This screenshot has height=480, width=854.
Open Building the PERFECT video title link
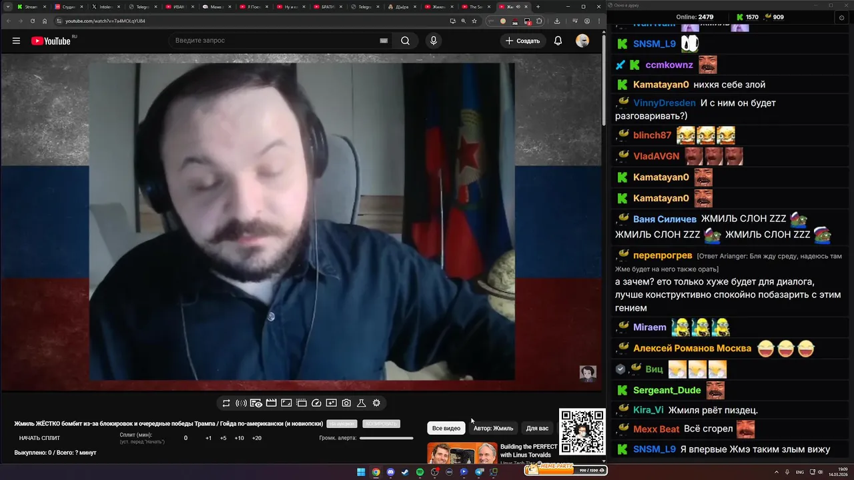[528, 451]
